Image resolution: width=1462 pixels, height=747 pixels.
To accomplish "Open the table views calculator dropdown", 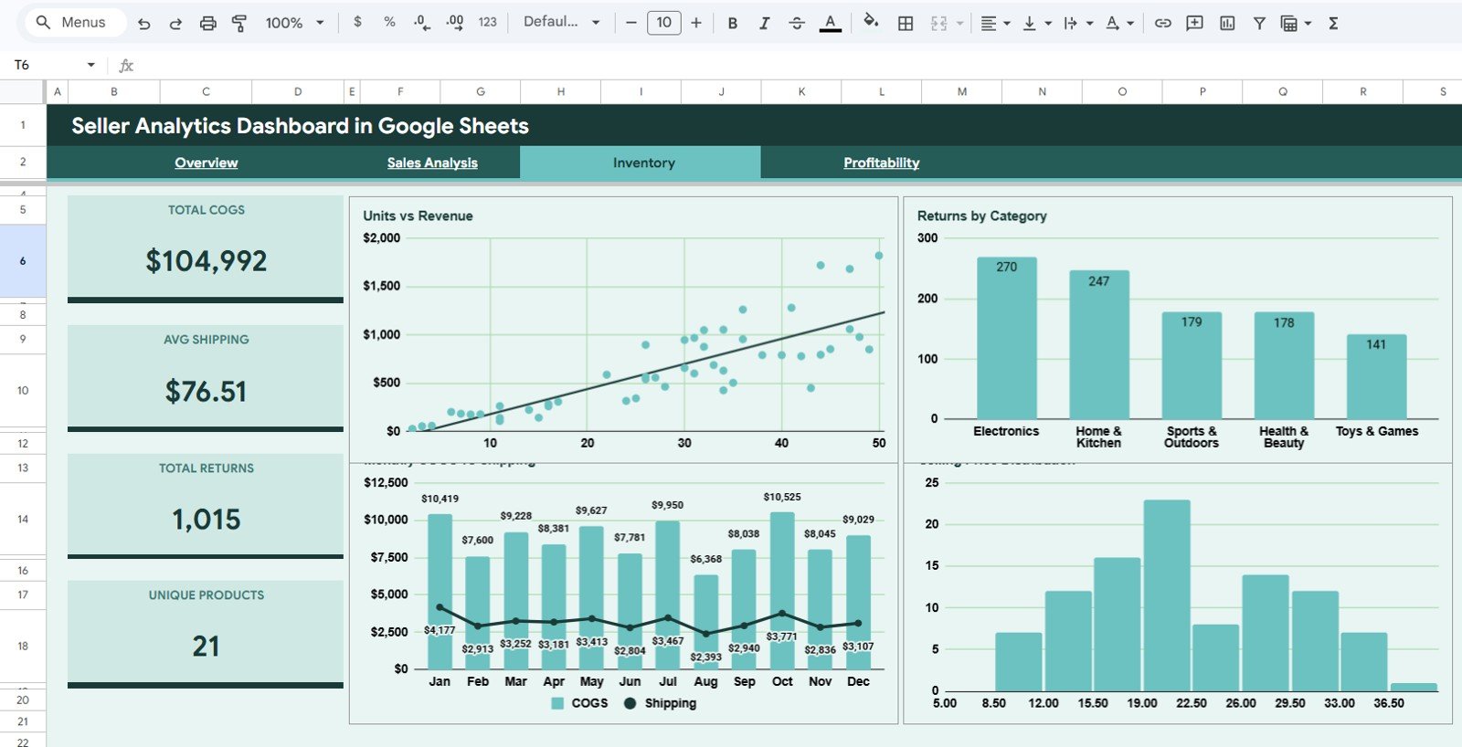I will point(1296,23).
